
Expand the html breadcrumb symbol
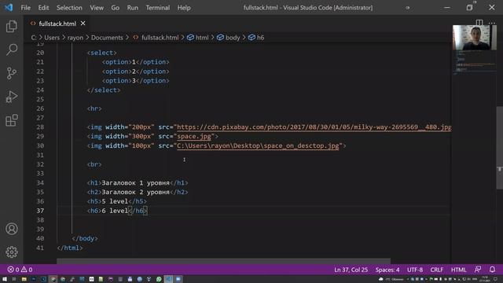pos(198,38)
